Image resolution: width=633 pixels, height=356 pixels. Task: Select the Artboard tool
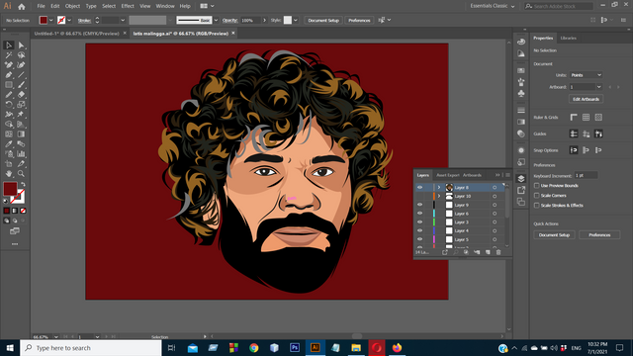point(9,164)
